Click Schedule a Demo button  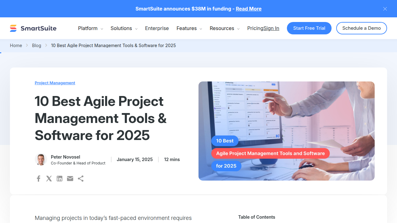(362, 28)
